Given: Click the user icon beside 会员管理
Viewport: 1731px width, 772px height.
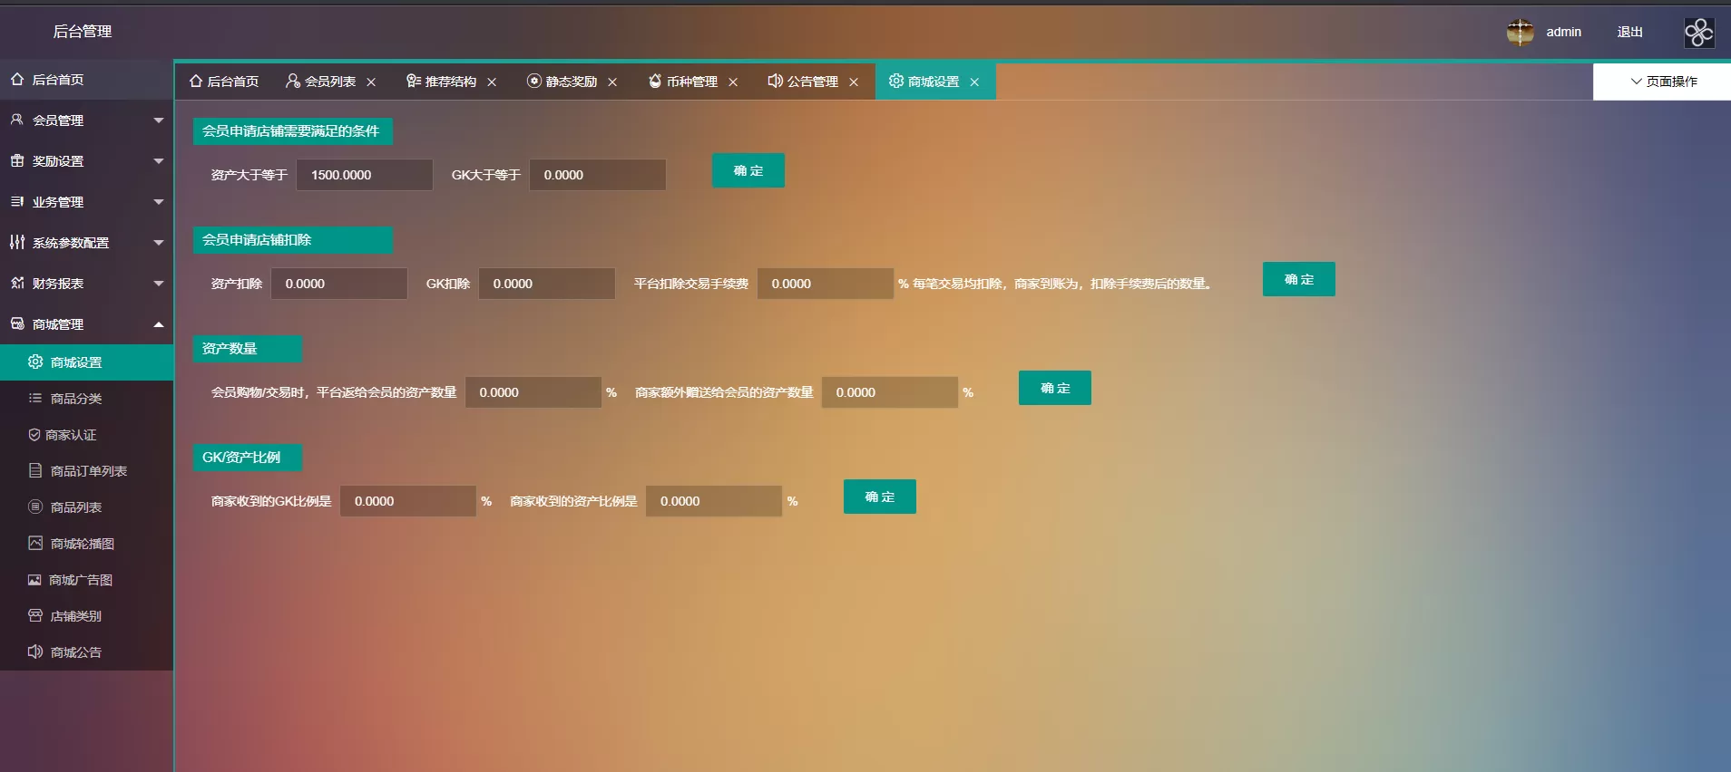Looking at the screenshot, I should click(17, 120).
